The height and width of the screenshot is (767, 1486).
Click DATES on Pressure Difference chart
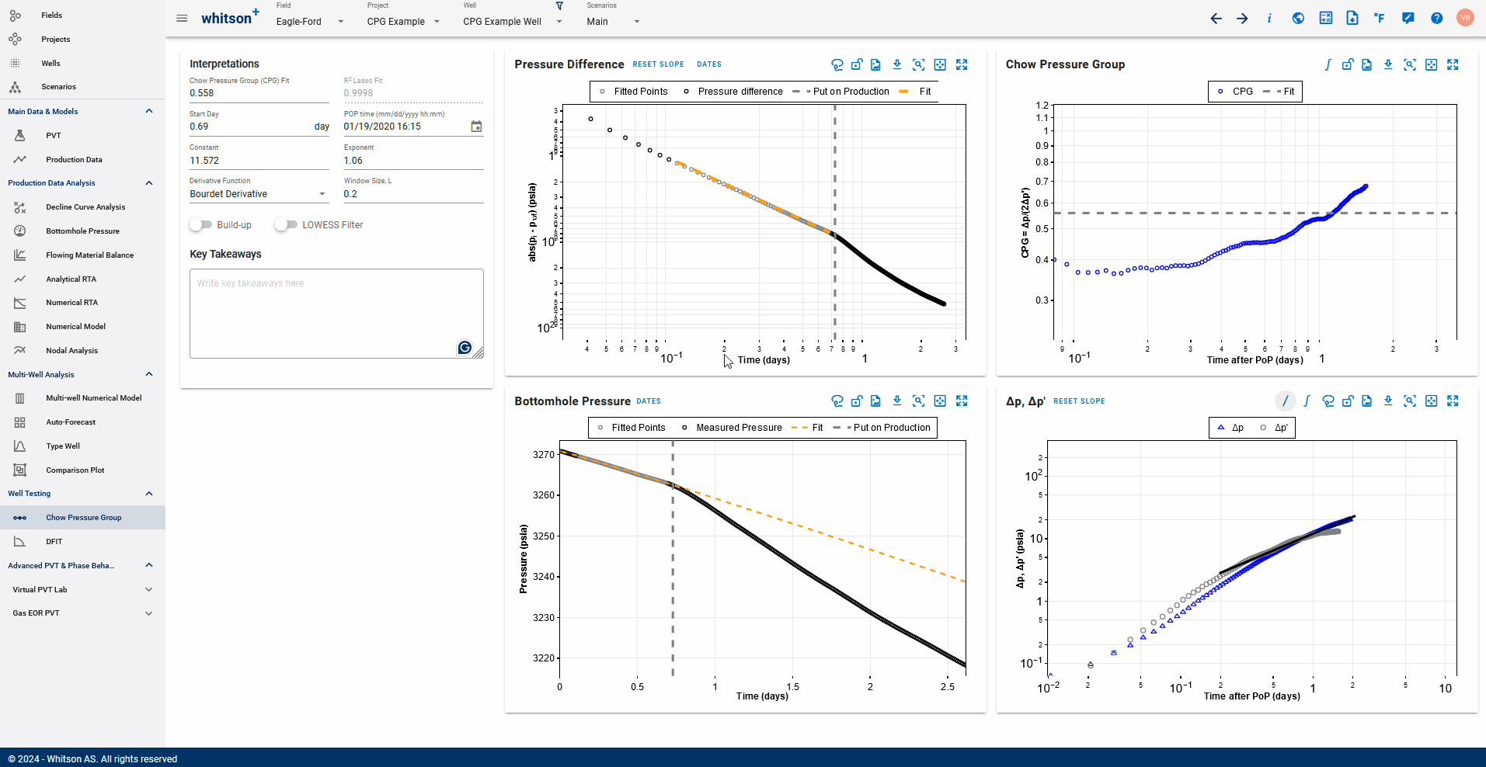pos(709,64)
